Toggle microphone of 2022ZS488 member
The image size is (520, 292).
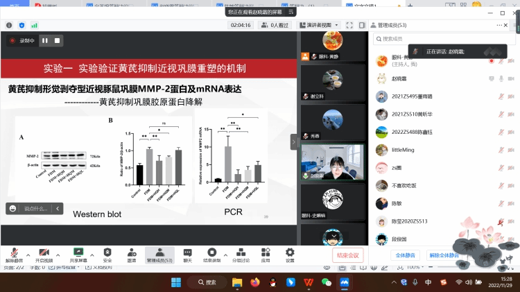[501, 132]
